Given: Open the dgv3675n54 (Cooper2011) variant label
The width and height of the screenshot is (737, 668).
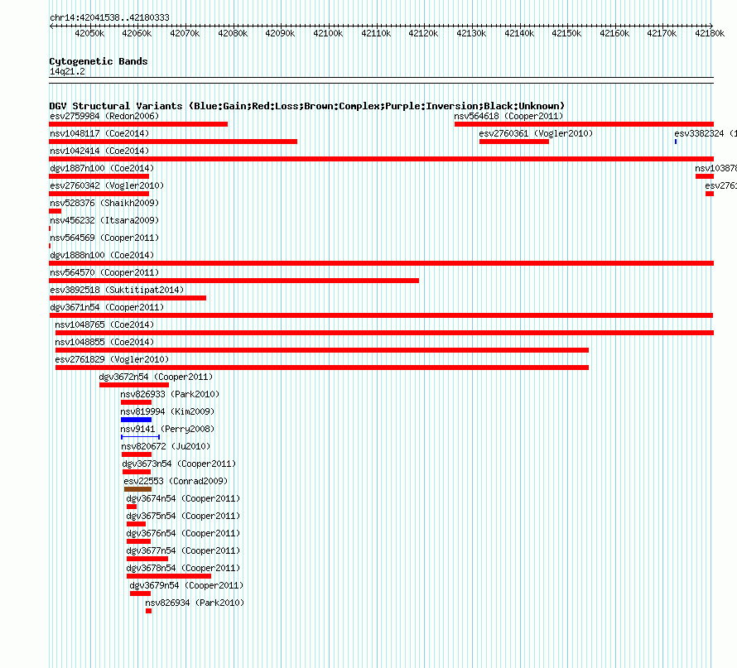Looking at the screenshot, I should coord(183,516).
